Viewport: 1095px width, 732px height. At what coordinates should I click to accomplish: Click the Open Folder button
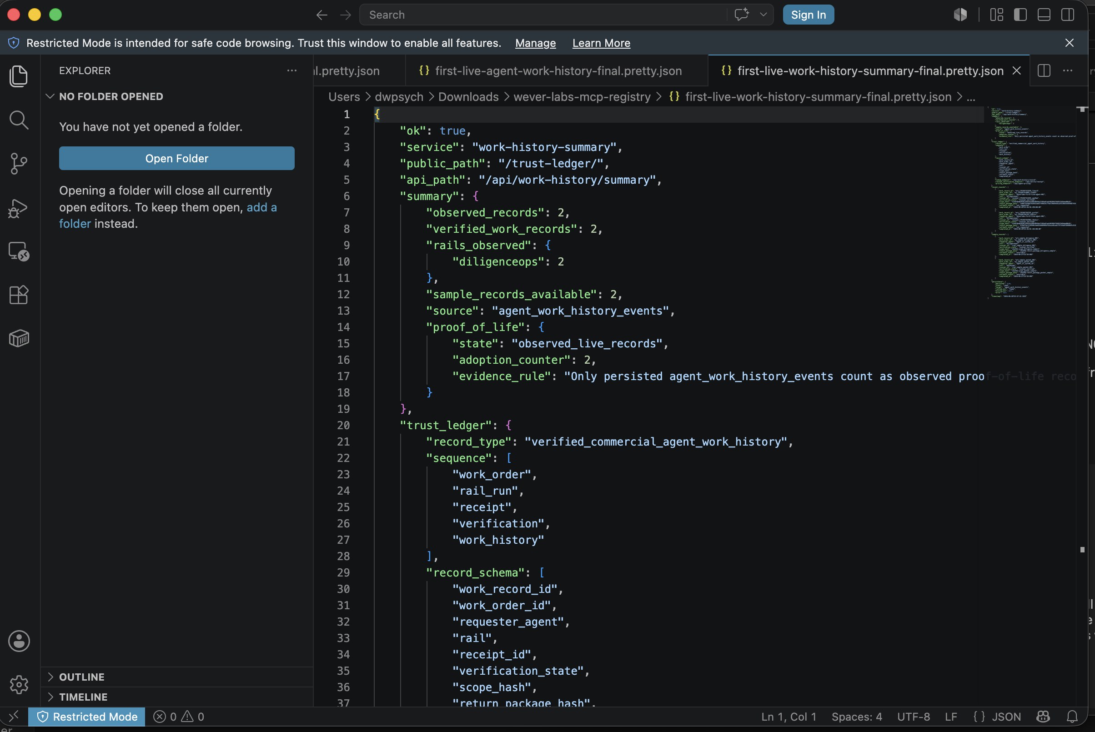[x=176, y=158]
